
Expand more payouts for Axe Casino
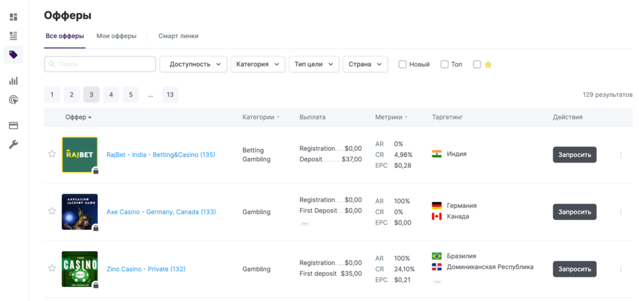pyautogui.click(x=305, y=224)
